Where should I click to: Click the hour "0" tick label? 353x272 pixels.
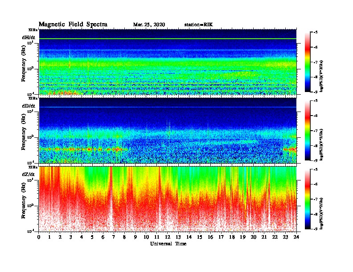click(39, 237)
